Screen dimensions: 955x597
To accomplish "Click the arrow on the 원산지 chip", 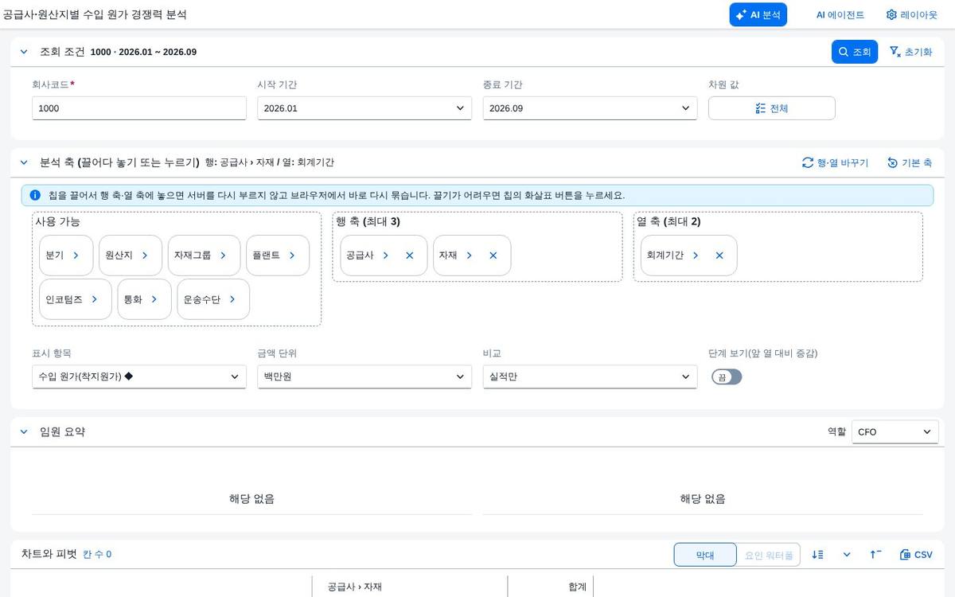I will [145, 256].
